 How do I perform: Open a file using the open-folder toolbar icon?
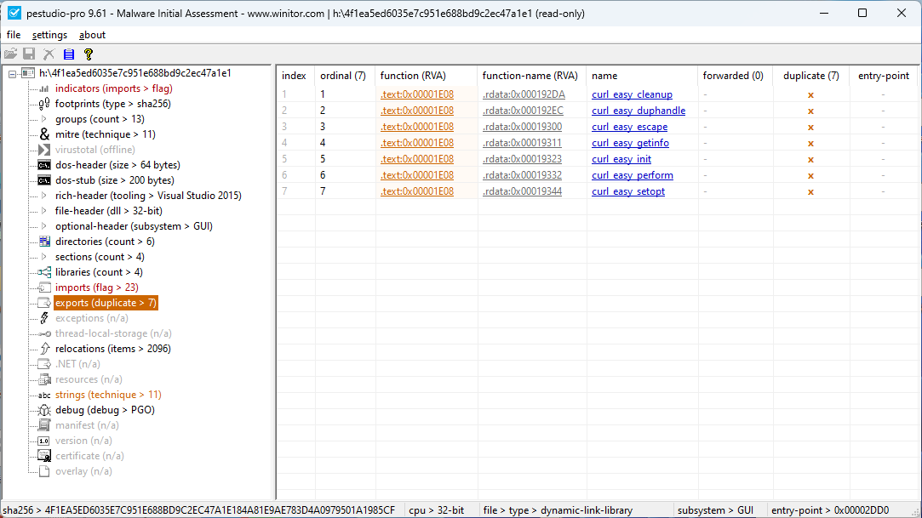point(12,54)
